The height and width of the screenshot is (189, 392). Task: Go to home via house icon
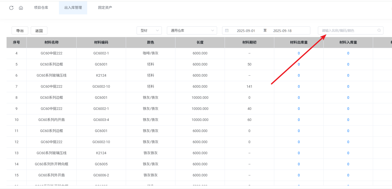coord(21,8)
